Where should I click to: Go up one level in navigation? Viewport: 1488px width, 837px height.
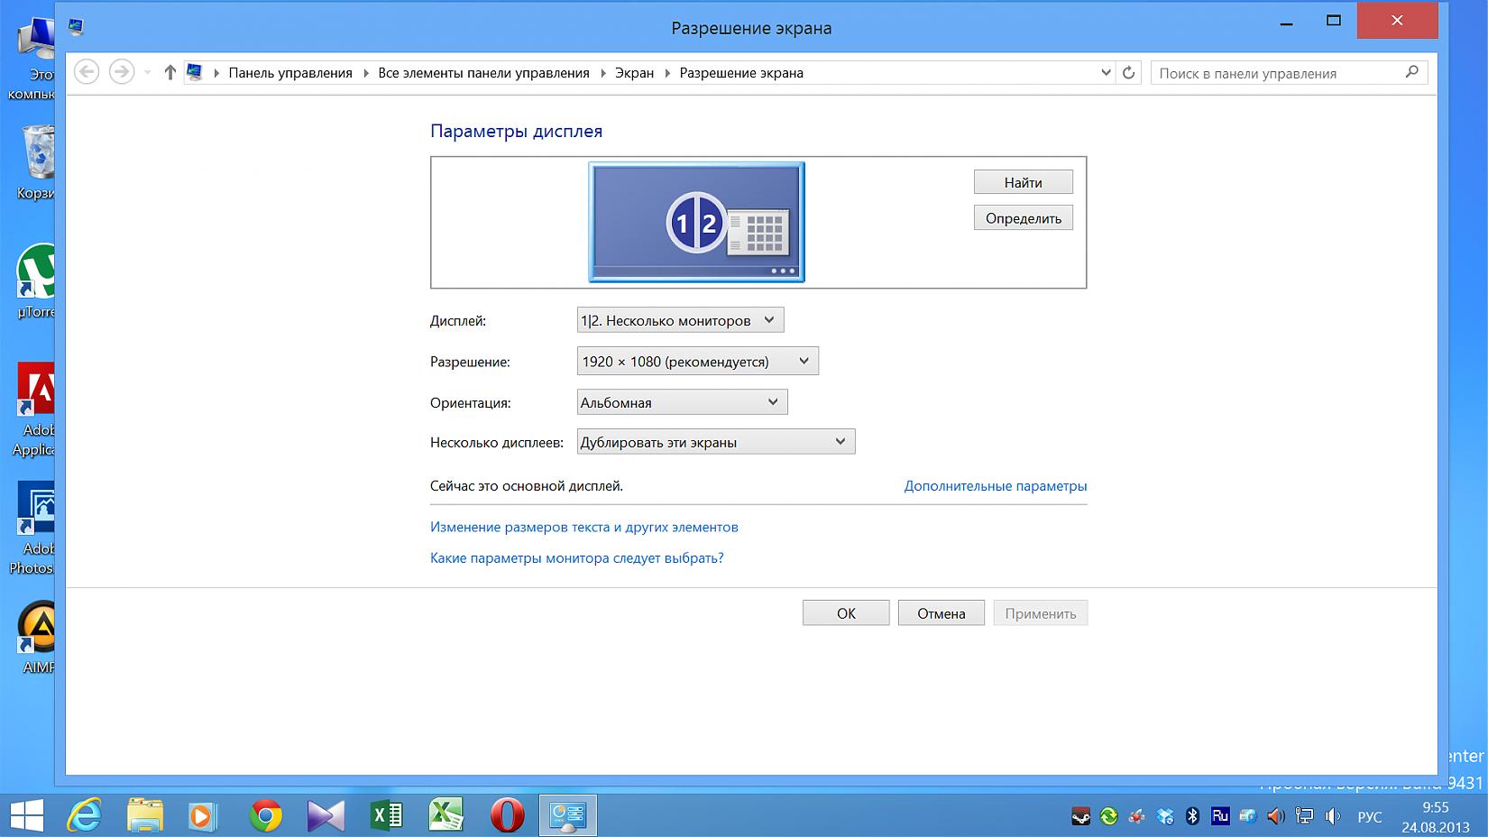170,73
